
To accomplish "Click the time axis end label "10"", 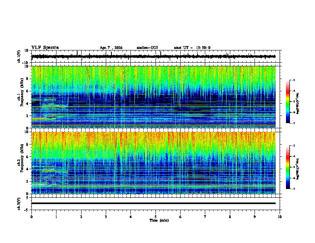I will 280,217.
